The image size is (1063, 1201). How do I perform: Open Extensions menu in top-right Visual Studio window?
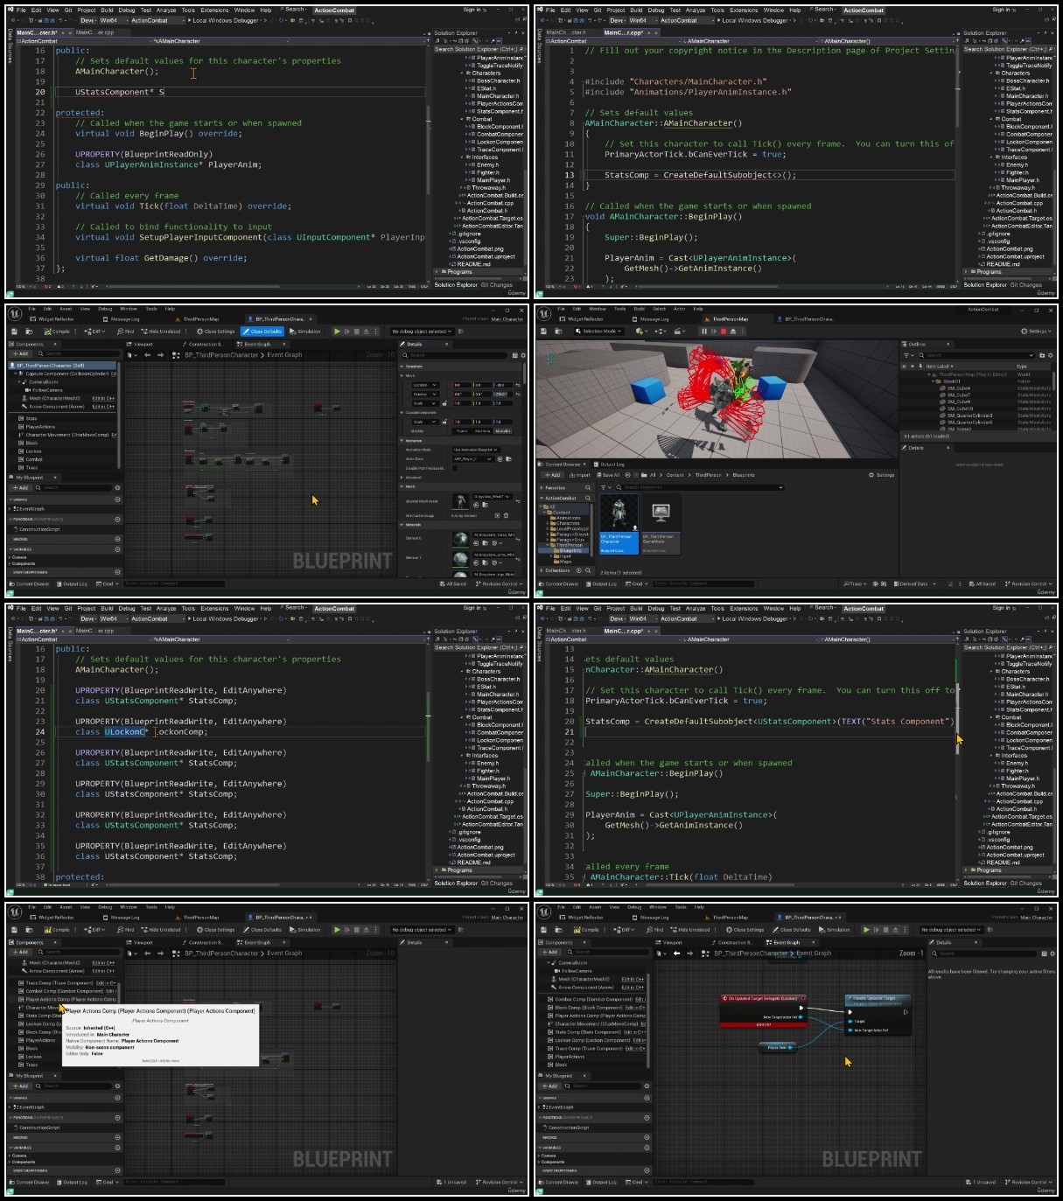click(x=744, y=10)
